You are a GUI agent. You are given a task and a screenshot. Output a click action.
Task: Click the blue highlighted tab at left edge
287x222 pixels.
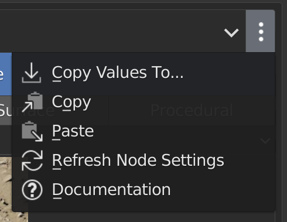click(6, 74)
